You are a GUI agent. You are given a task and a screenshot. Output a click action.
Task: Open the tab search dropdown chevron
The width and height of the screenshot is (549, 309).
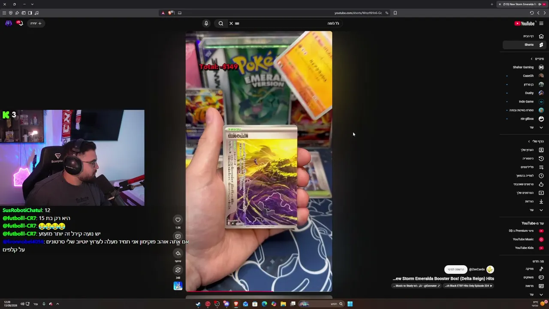(32, 4)
